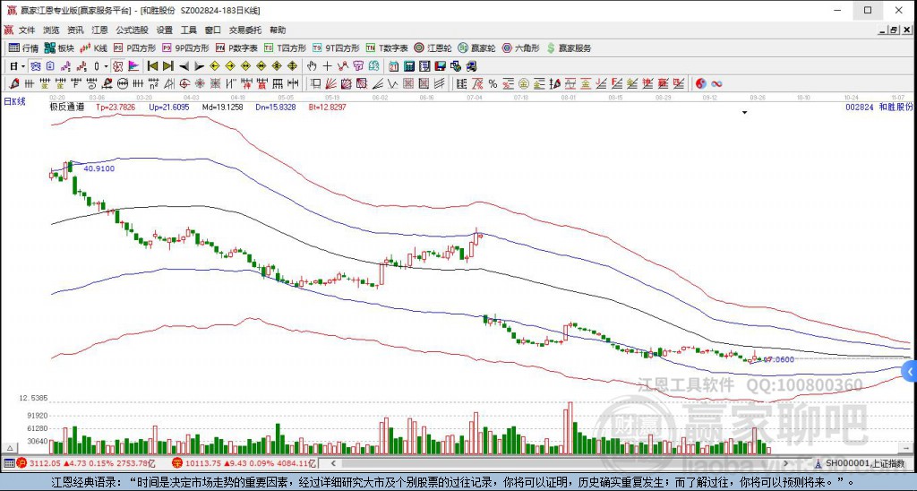This screenshot has height=491, width=917.
Task: Select the crosshair plus cursor tool
Action: tap(327, 66)
